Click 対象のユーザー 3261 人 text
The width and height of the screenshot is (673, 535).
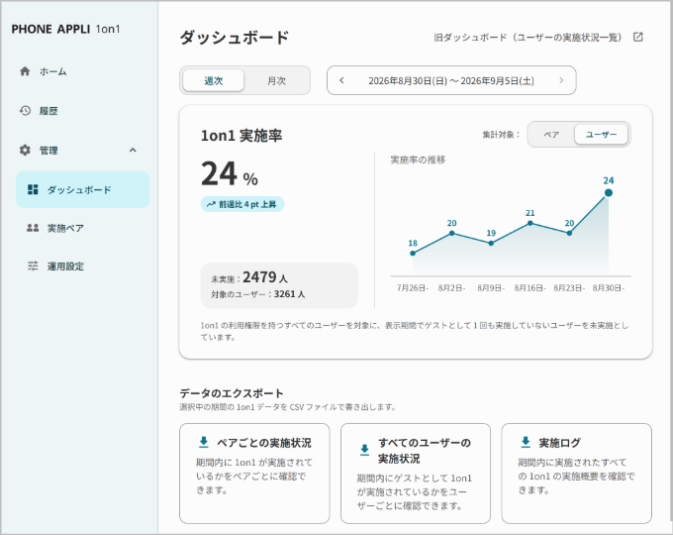tap(258, 294)
